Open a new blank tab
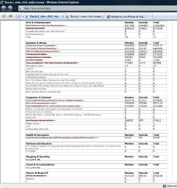The width and height of the screenshot is (177, 188). [x=150, y=17]
